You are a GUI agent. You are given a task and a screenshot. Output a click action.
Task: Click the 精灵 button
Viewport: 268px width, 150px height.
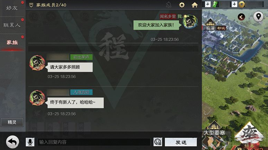point(12,122)
